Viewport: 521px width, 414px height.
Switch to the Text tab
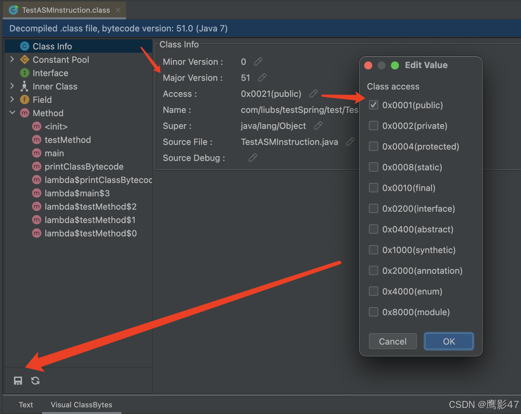pos(26,405)
